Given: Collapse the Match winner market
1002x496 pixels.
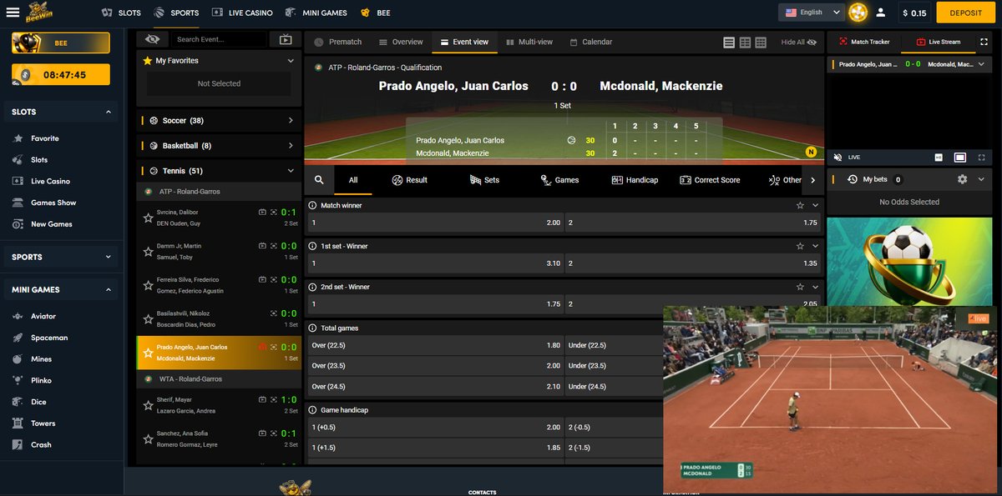Looking at the screenshot, I should [x=816, y=205].
